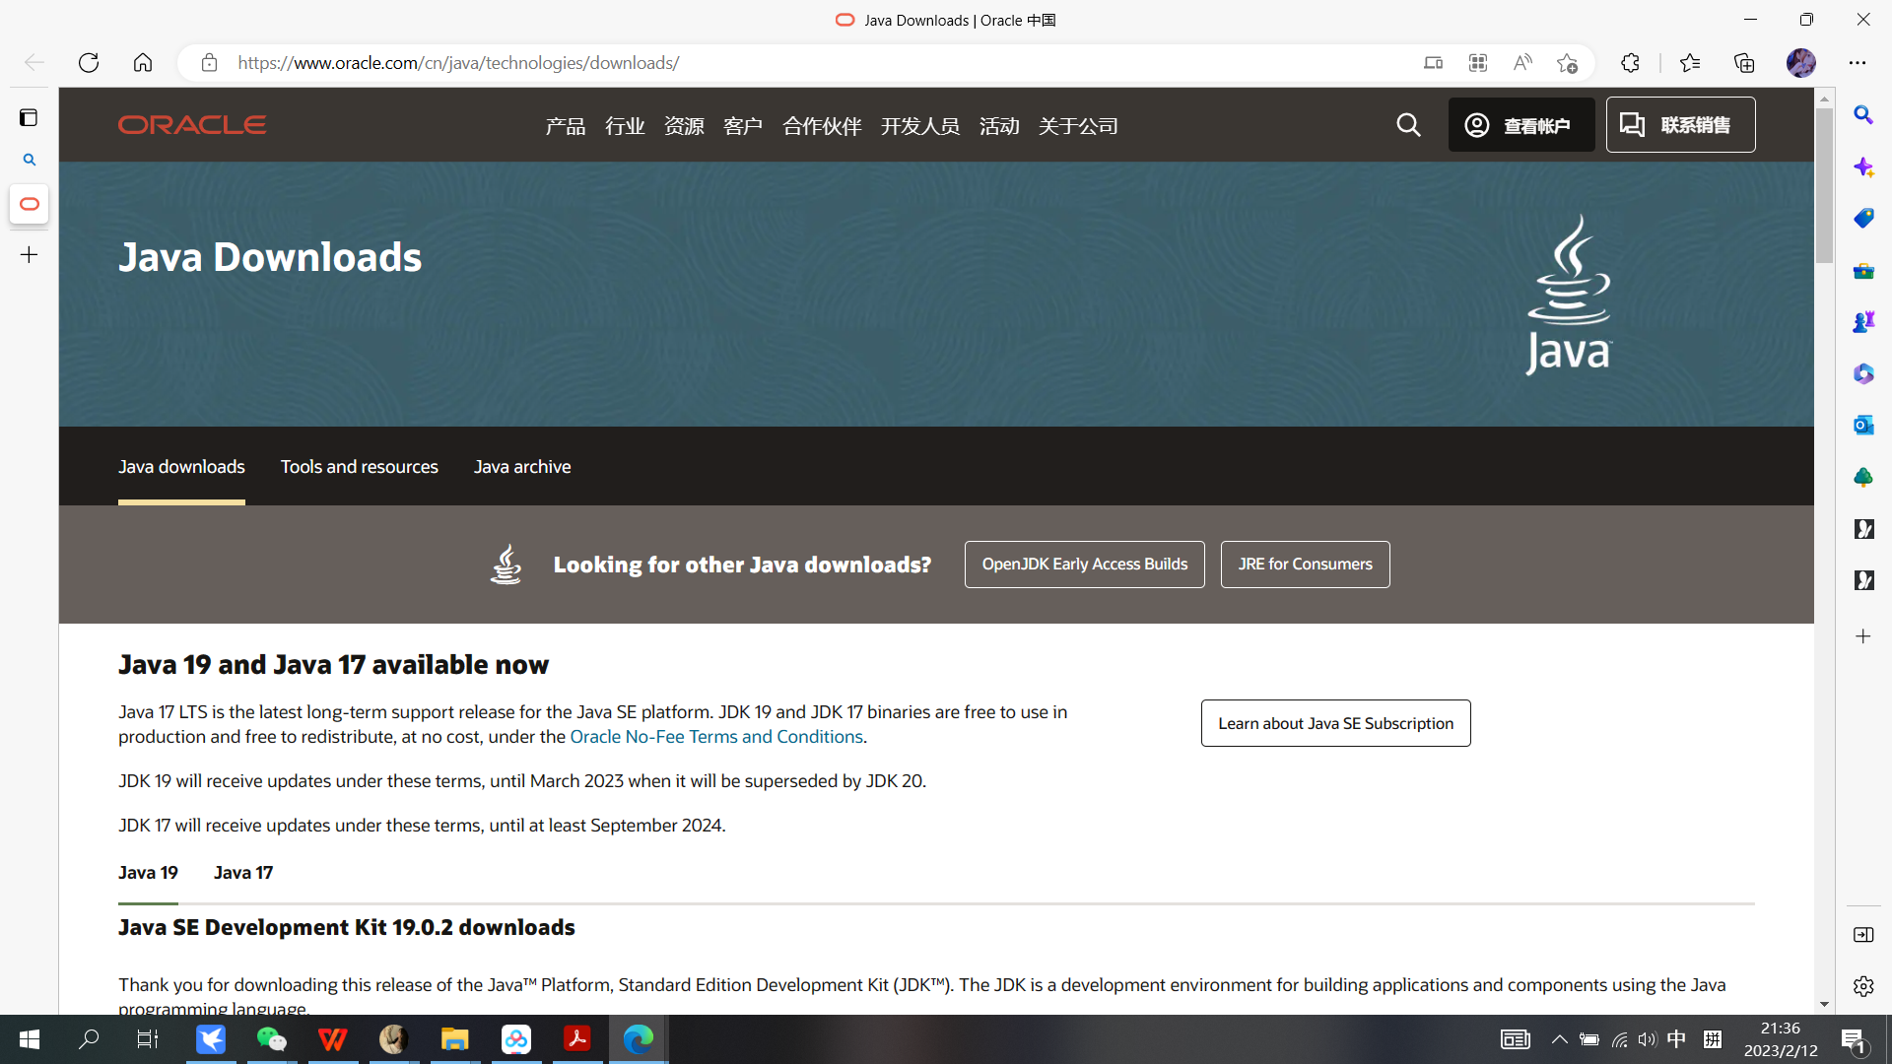Select the Oracle vertical tab
Screen dimensions: 1892x1064
[x=30, y=204]
